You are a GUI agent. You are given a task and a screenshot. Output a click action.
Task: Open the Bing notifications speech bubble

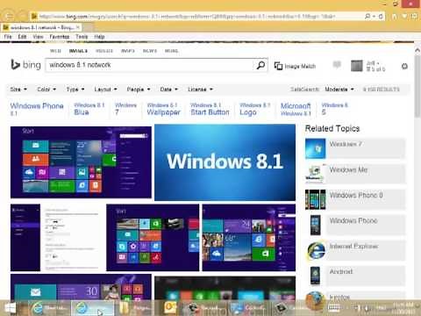click(337, 65)
